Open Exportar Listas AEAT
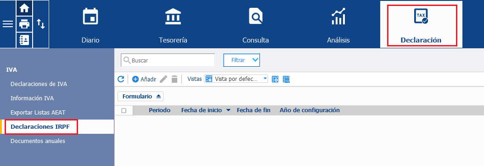Screen dimensions: 484x166 (38, 113)
